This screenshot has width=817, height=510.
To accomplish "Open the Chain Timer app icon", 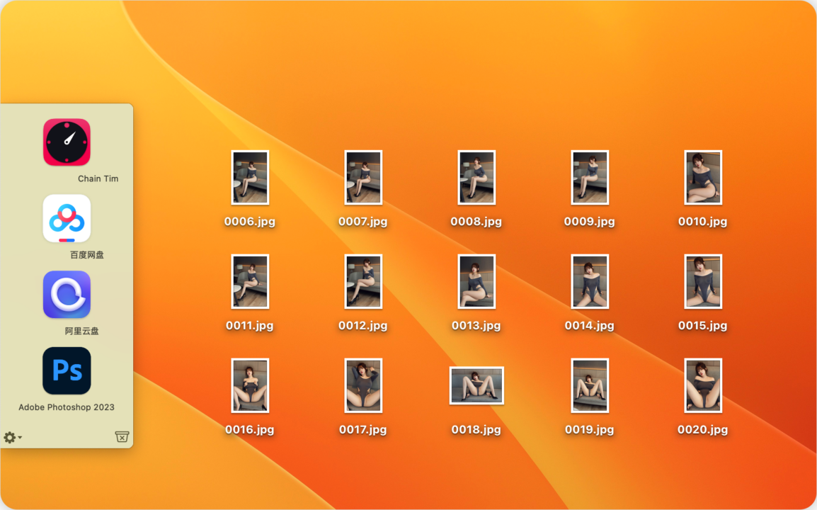I will [67, 142].
